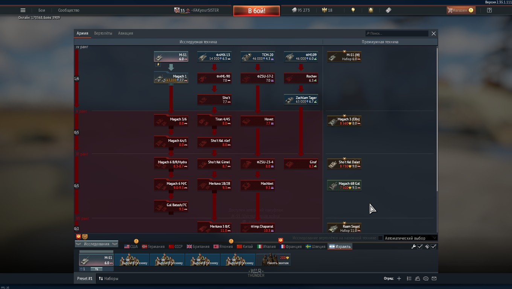Select premium Magach 6B Gal vehicle
Image resolution: width=512 pixels, height=289 pixels.
pos(344,186)
